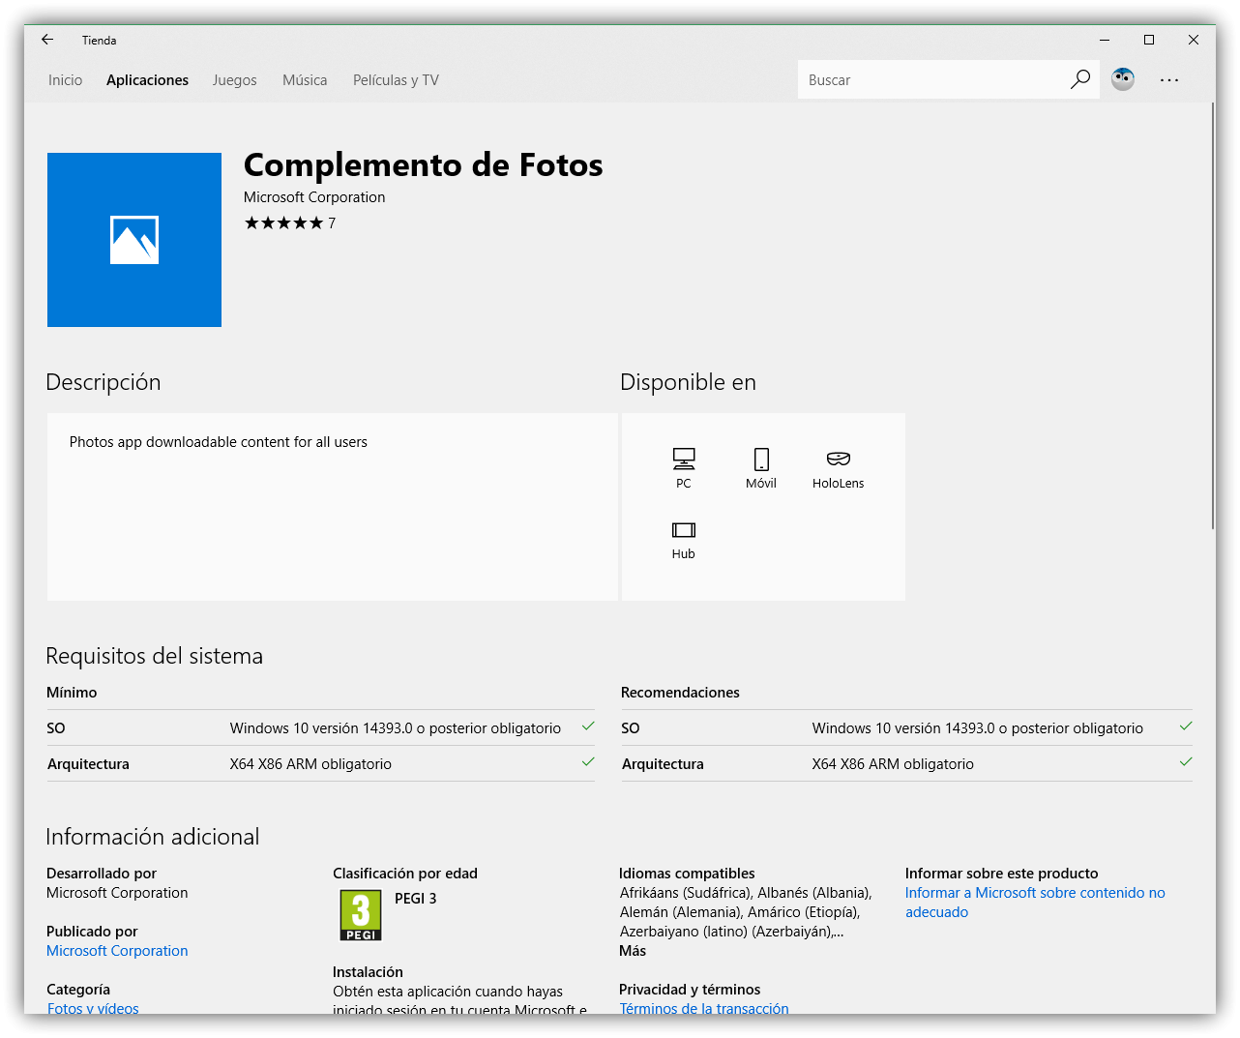The height and width of the screenshot is (1038, 1240).
Task: Click Informar a Microsoft sobre contenido link
Action: [1035, 903]
